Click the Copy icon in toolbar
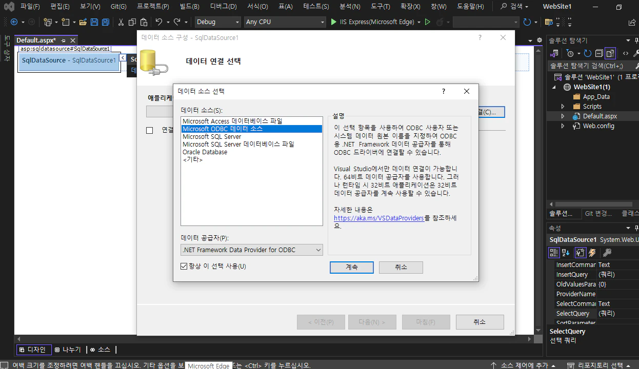The height and width of the screenshot is (369, 639). [132, 22]
